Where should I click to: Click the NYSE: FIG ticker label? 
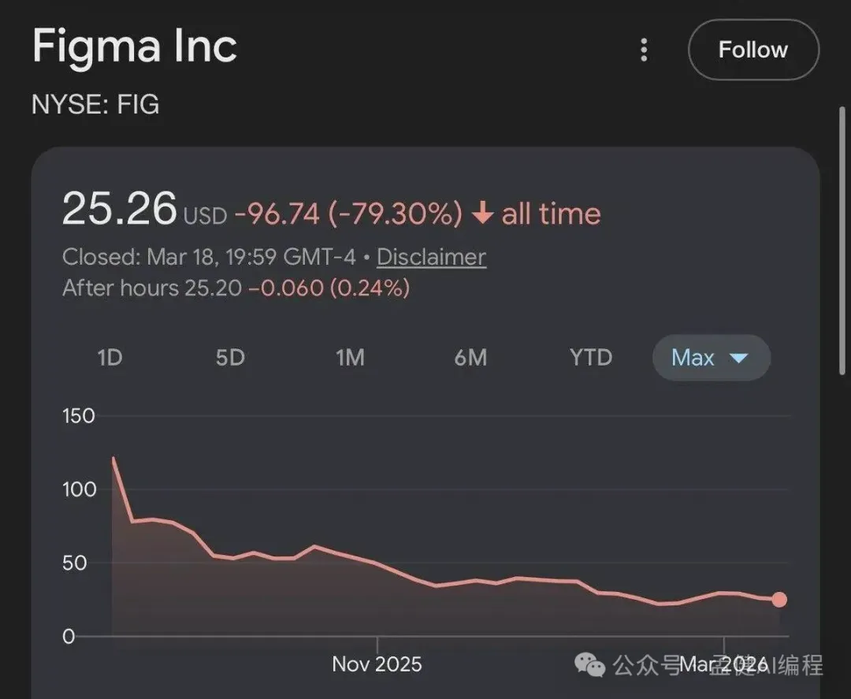click(x=95, y=104)
